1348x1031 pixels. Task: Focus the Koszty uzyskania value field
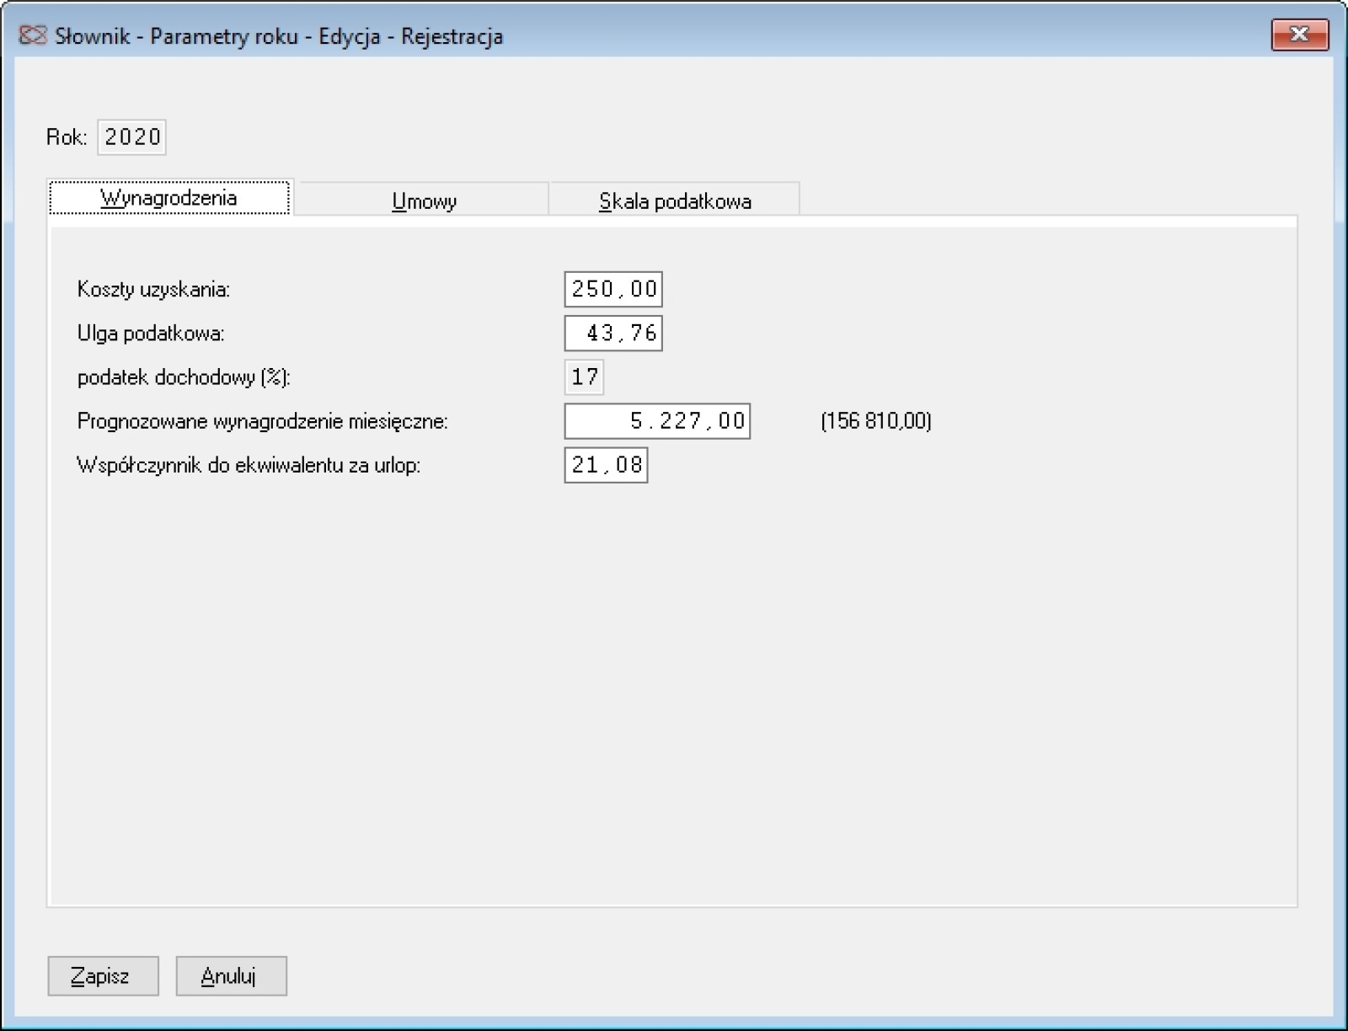coord(613,289)
